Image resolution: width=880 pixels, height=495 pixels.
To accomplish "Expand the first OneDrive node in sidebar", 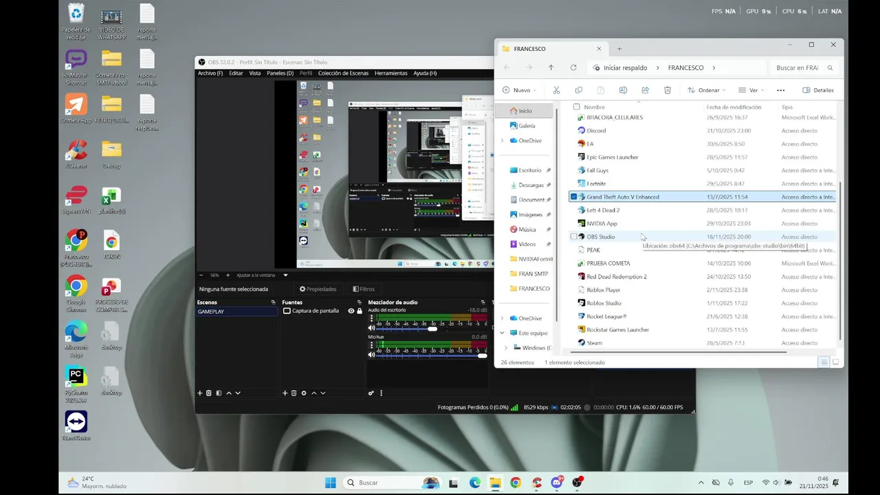I will click(x=502, y=140).
